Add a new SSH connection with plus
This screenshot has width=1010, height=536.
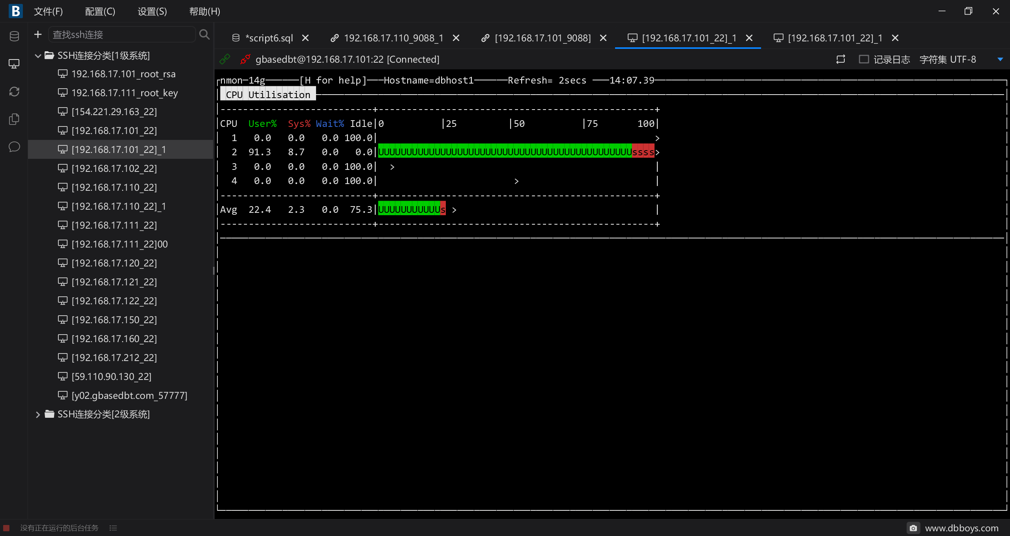point(38,35)
